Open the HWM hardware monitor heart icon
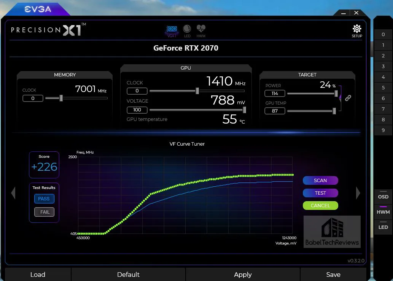Screen dimensions: 393x281 (201, 31)
